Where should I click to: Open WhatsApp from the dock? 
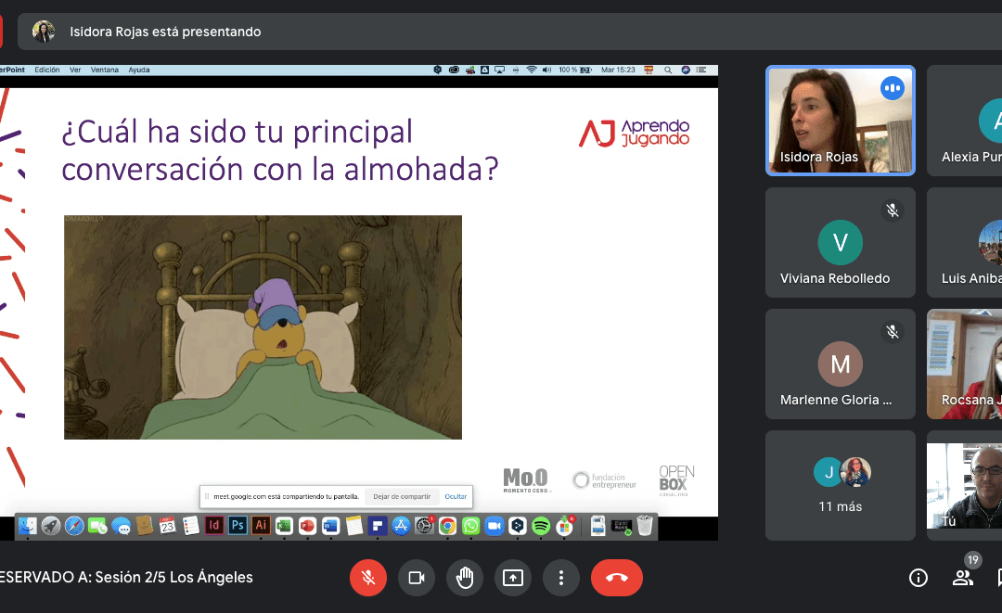coord(471,526)
